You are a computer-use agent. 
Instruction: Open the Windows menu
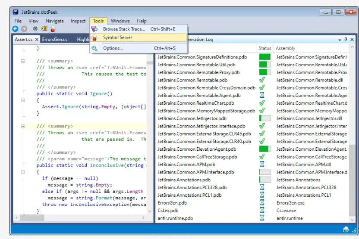[x=120, y=21]
